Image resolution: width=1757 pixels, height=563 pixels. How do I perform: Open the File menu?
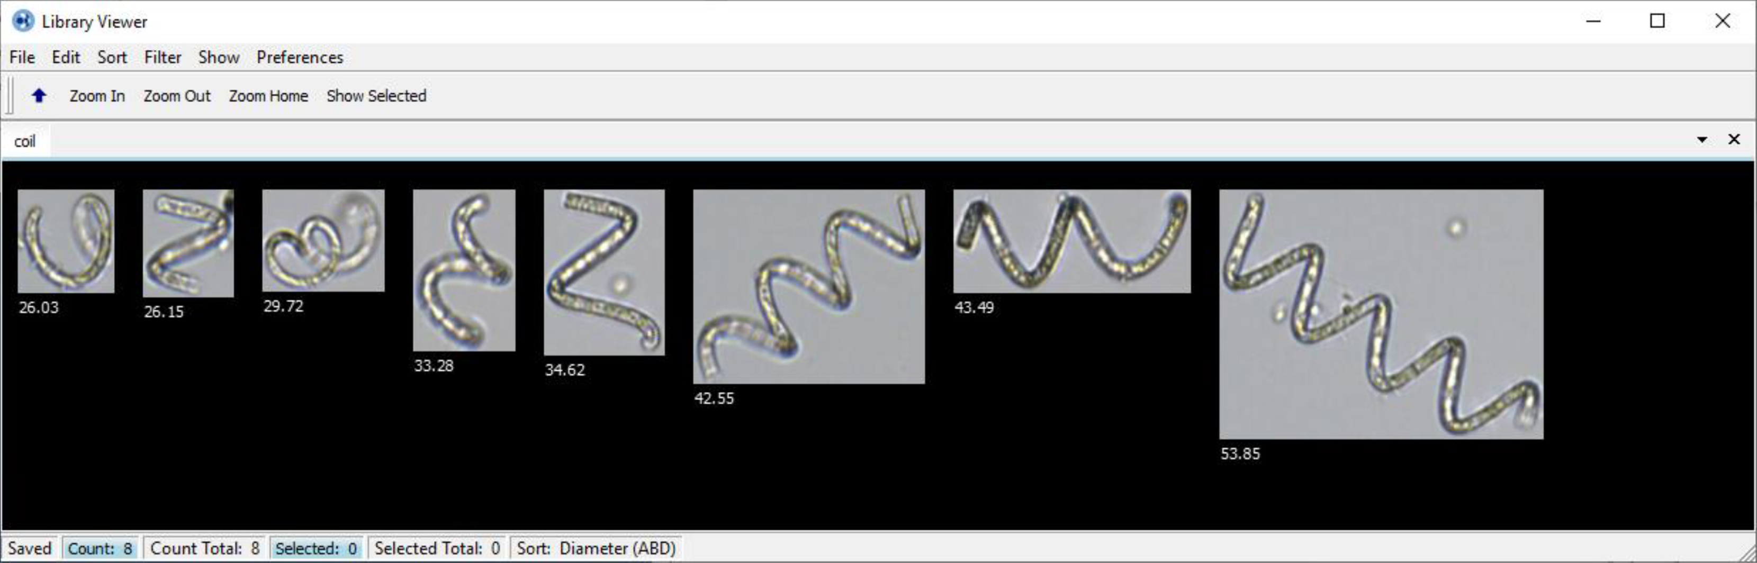[x=21, y=57]
